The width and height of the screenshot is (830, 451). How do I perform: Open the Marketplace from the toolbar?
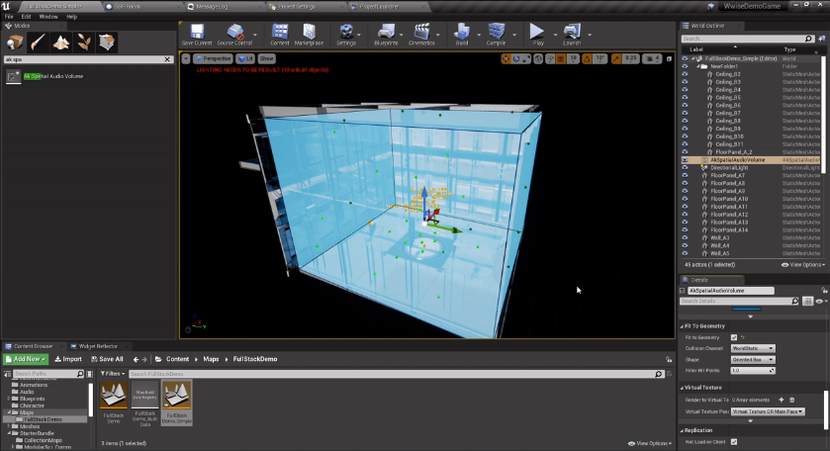pyautogui.click(x=309, y=34)
